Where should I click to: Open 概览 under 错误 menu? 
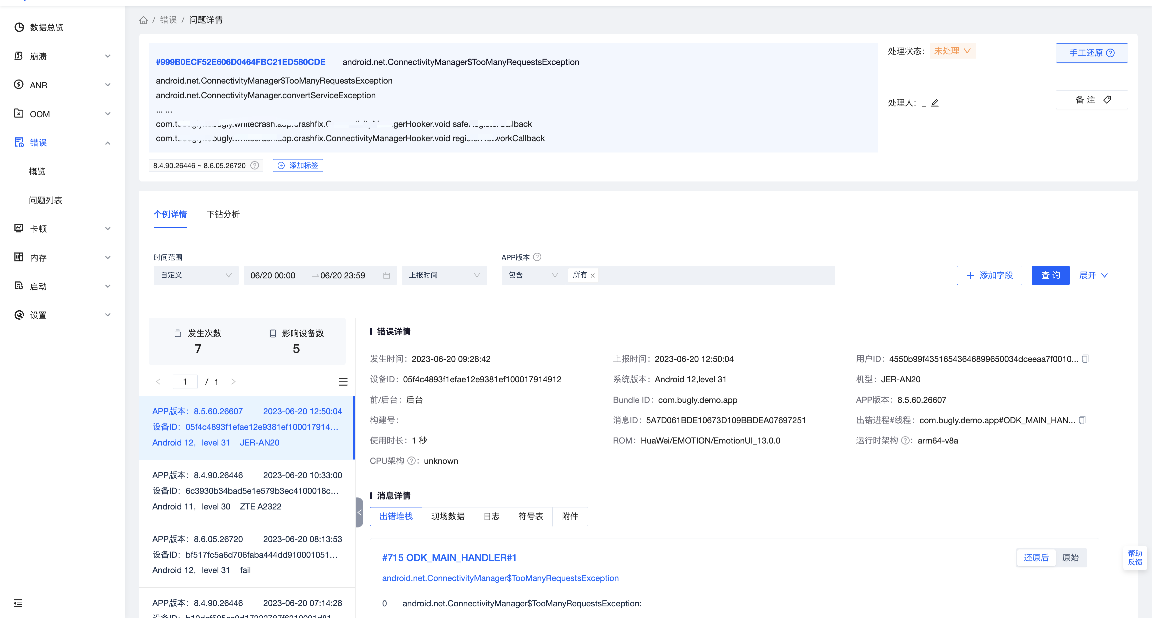(37, 171)
